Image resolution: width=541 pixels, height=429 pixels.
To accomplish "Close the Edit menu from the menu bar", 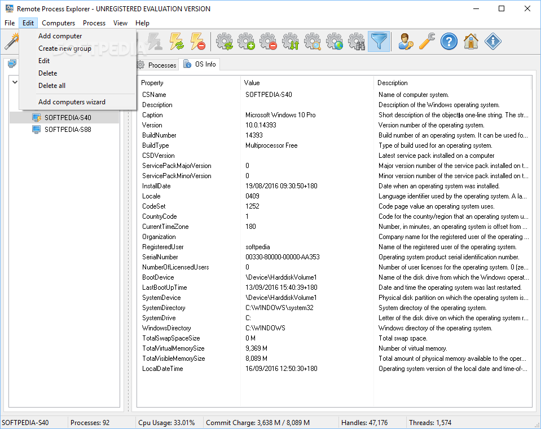I will pyautogui.click(x=28, y=23).
